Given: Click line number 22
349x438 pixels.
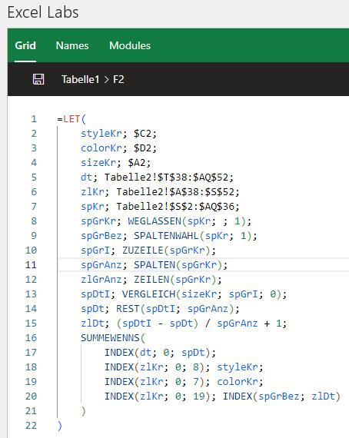Looking at the screenshot, I should [x=31, y=426].
